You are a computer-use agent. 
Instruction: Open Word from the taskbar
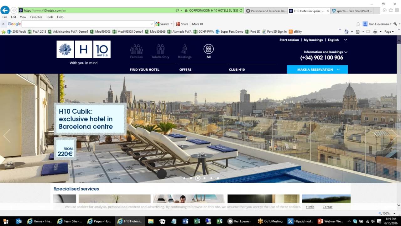click(185, 221)
